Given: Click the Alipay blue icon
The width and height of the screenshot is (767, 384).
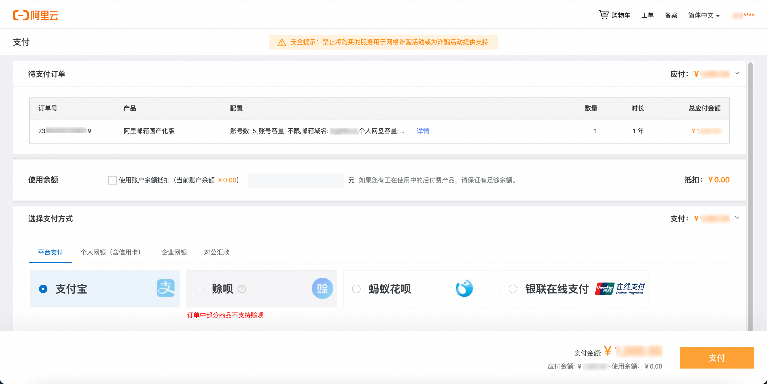Looking at the screenshot, I should coord(166,288).
